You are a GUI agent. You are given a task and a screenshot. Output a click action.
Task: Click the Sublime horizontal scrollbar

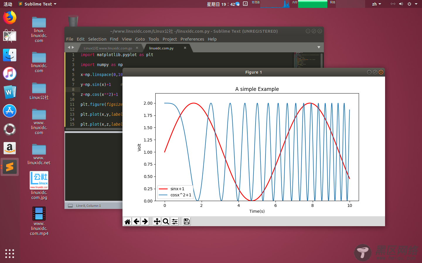[94, 129]
